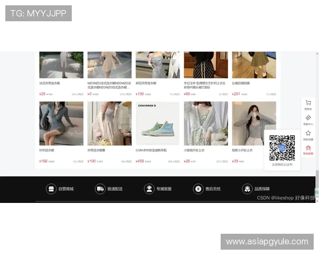
Task: Open the 短款小开衫上衣 product image
Action: click(254, 123)
